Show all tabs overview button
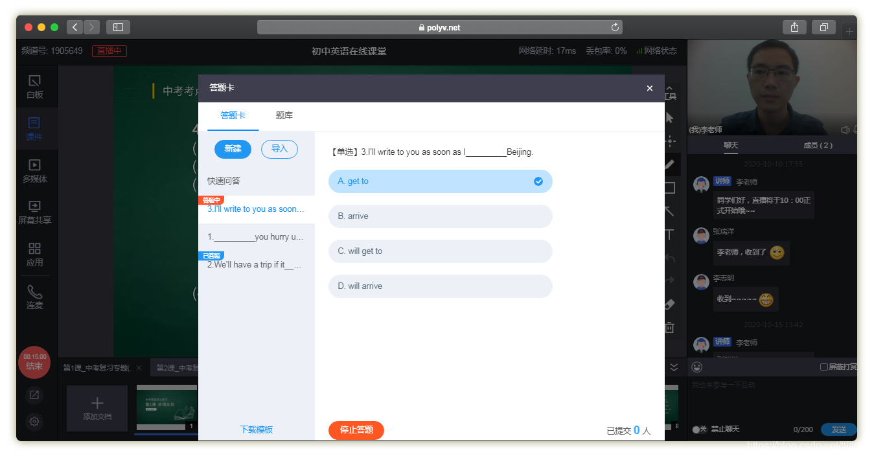This screenshot has height=458, width=874. [823, 27]
